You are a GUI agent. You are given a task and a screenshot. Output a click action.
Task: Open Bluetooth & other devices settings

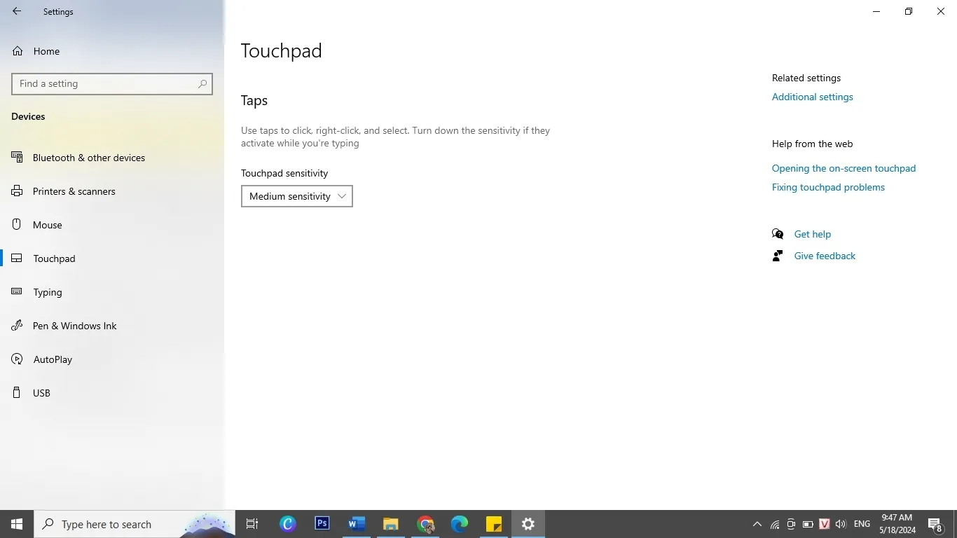tap(88, 158)
